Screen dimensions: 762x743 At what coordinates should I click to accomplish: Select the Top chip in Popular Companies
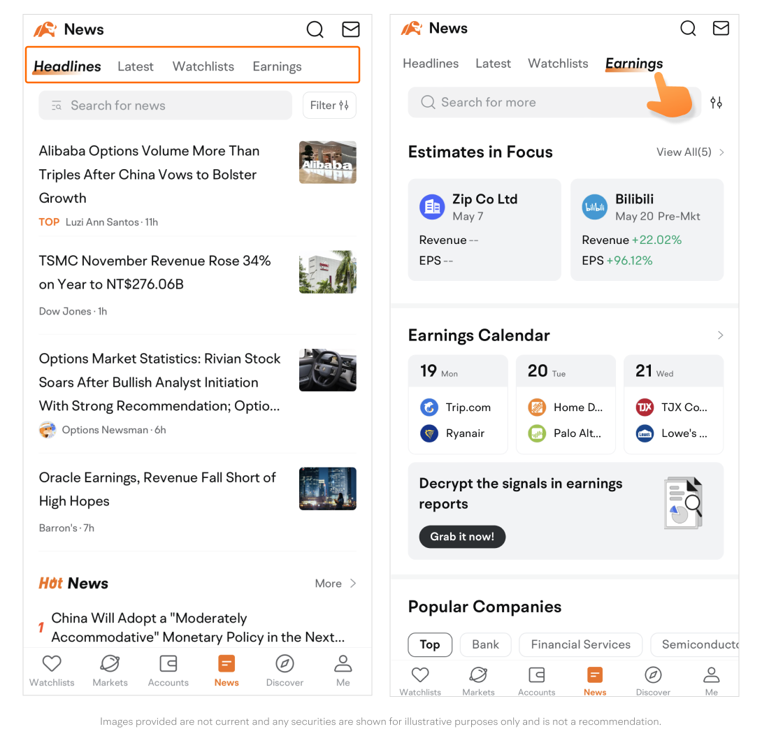[x=429, y=644]
